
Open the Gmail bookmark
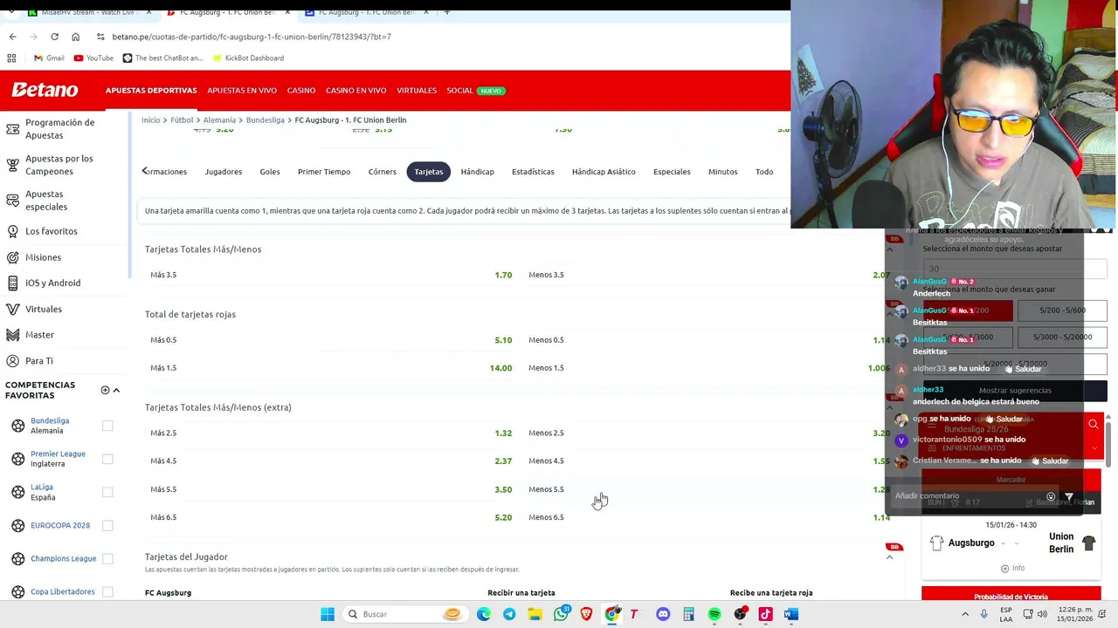coord(49,58)
